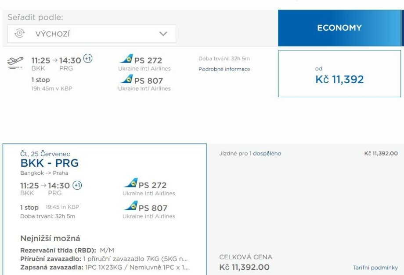Expand the sort options using the chevron arrow
404x275 pixels.
tap(163, 34)
